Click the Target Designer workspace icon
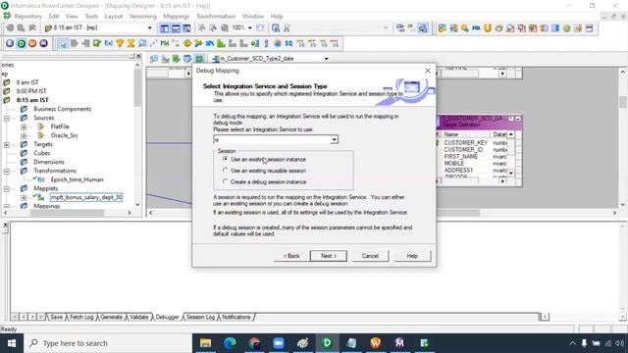The height and width of the screenshot is (353, 628). pyautogui.click(x=165, y=59)
